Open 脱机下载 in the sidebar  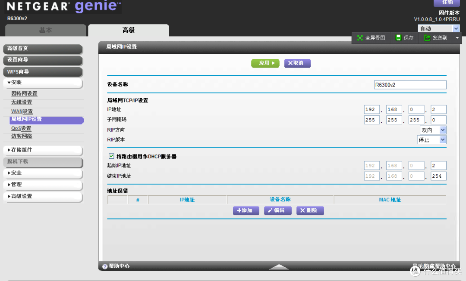43,162
